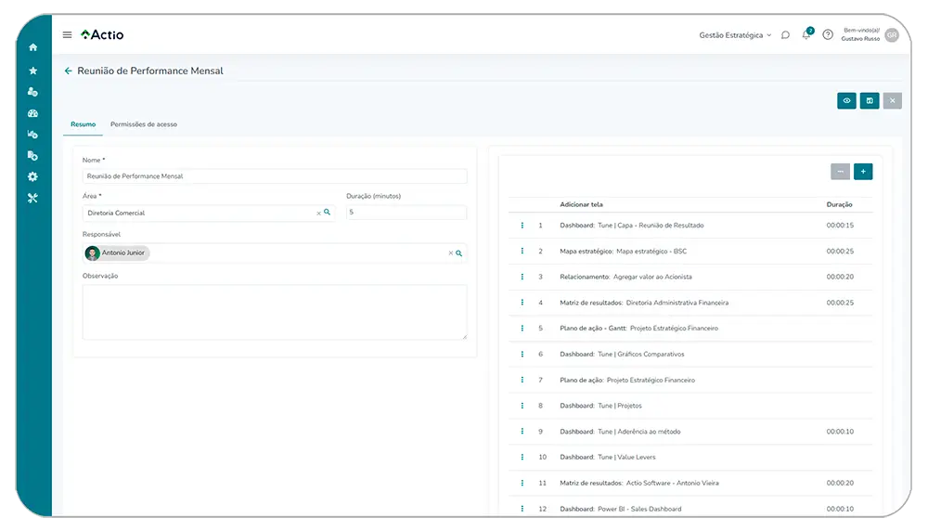Screen dimensions: 928x531
Task: Click the Área search magnifier icon
Action: (328, 213)
